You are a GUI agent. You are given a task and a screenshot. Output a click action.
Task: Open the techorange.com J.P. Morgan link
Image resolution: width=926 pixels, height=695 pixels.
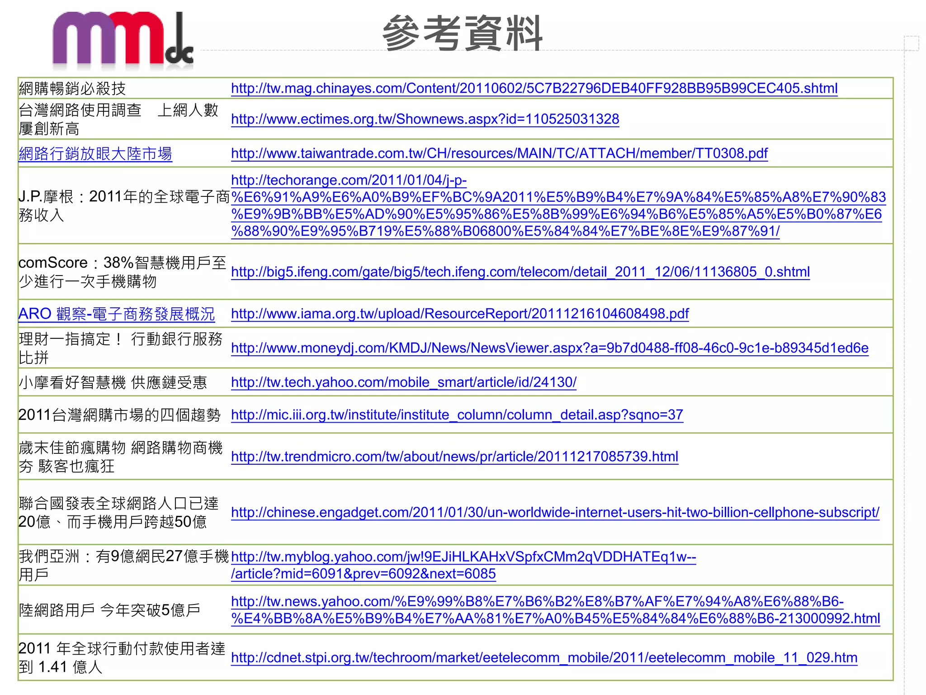click(x=558, y=205)
